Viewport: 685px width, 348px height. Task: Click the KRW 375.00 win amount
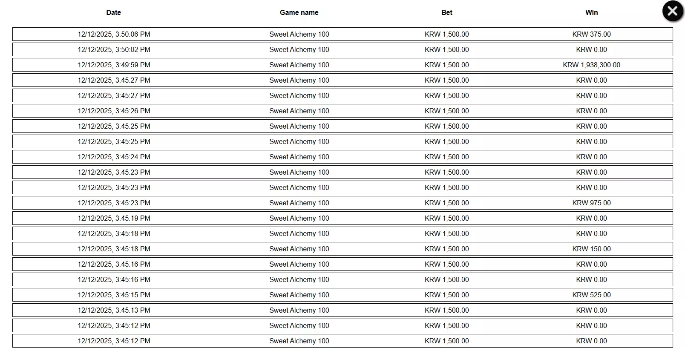(x=592, y=34)
